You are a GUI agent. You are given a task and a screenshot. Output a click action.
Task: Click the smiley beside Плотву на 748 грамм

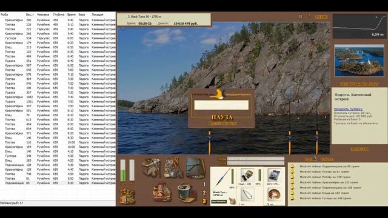(x=292, y=177)
